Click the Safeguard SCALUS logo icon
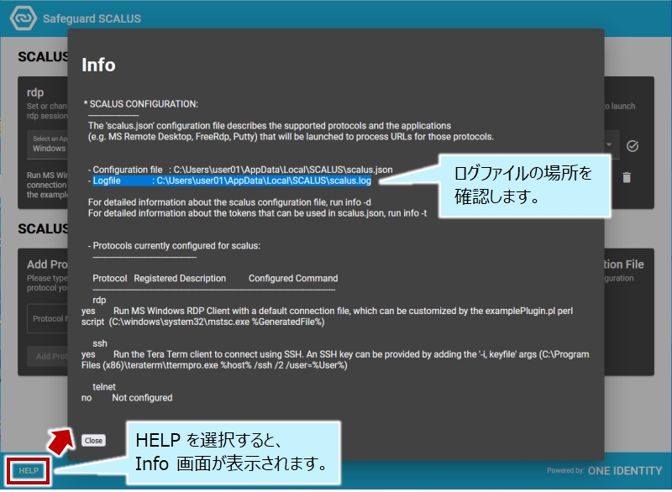The height and width of the screenshot is (492, 672). point(24,18)
